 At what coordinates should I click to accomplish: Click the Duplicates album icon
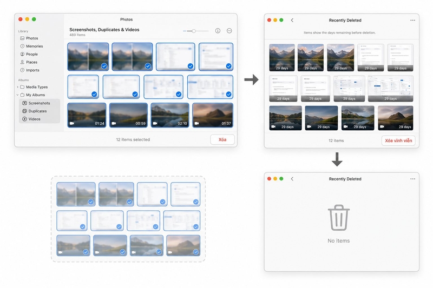(x=24, y=111)
